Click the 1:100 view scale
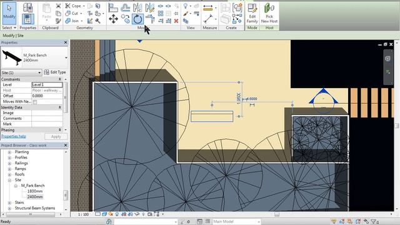Image resolution: width=400 pixels, height=225 pixels. [x=83, y=214]
